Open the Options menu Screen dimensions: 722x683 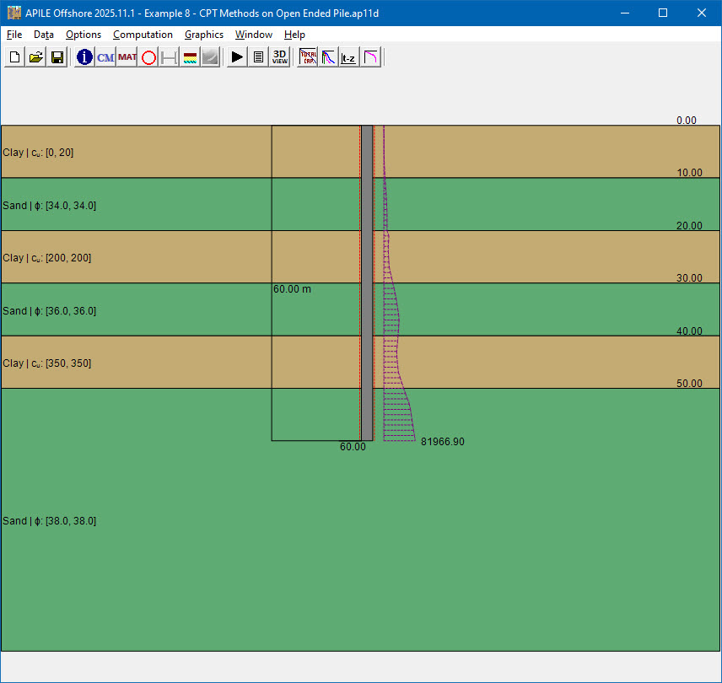tap(84, 35)
